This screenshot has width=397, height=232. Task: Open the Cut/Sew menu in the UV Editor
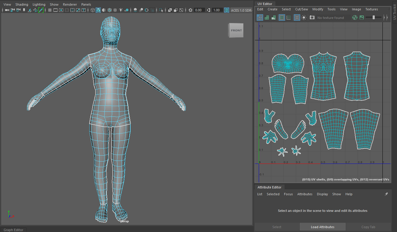coord(301,9)
